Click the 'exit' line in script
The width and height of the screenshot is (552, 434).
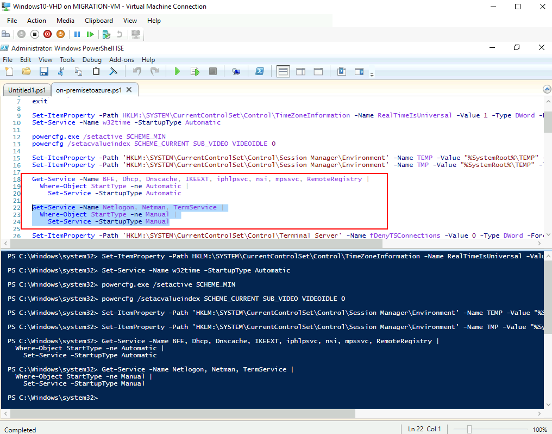[x=40, y=101]
